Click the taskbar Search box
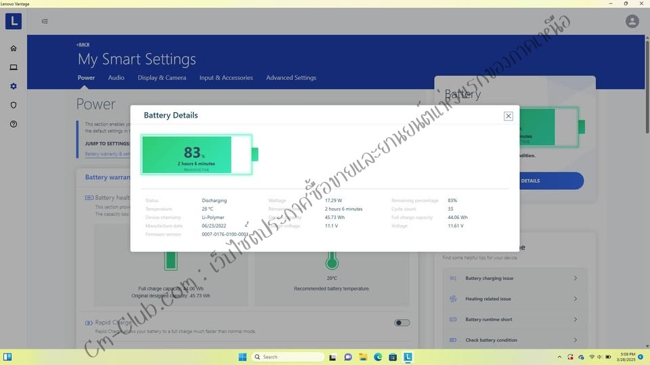Screen dimensions: 650x365 pos(288,357)
